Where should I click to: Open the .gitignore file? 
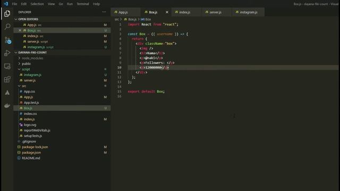point(62,142)
